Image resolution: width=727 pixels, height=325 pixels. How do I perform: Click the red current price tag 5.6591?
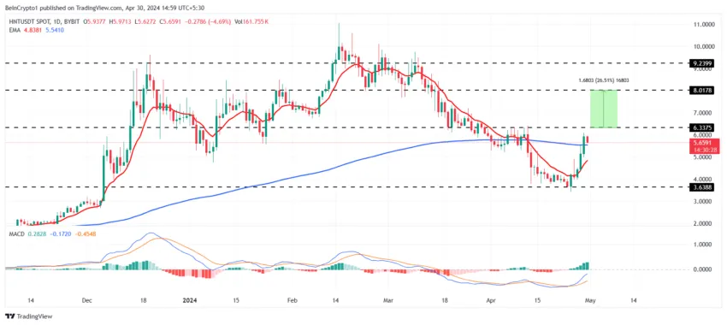pos(706,144)
